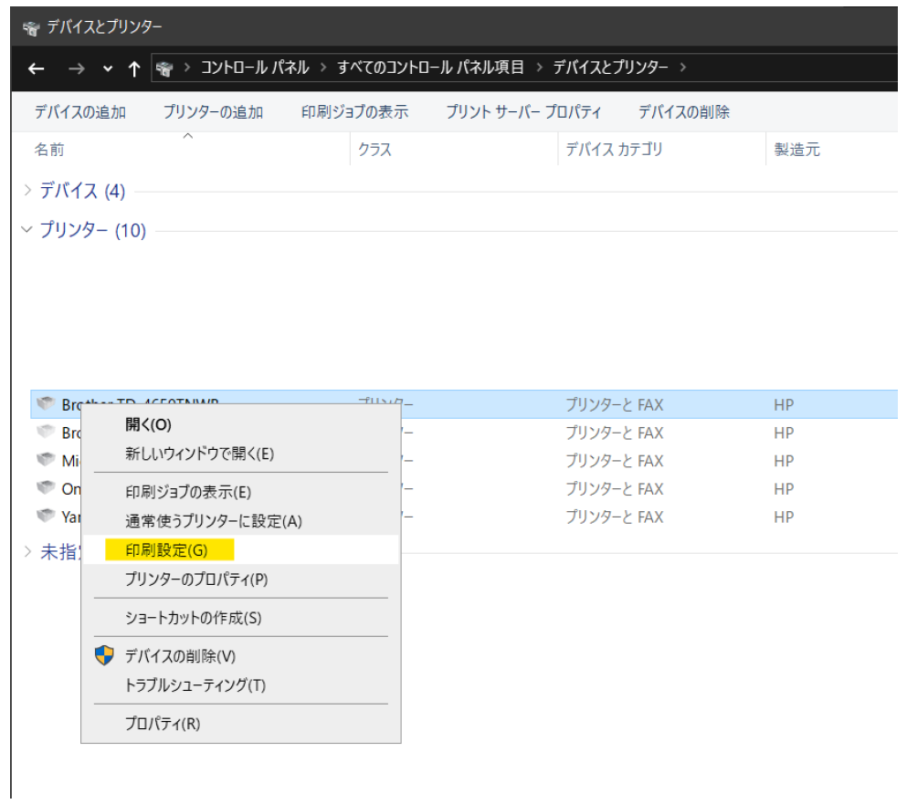This screenshot has height=804, width=907.
Task: Click デバイスの追加 toolbar button
Action: 80,112
